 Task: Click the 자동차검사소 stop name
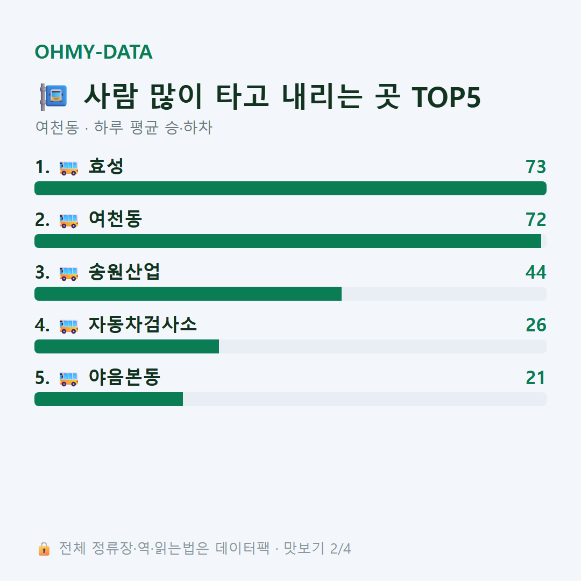coord(142,324)
